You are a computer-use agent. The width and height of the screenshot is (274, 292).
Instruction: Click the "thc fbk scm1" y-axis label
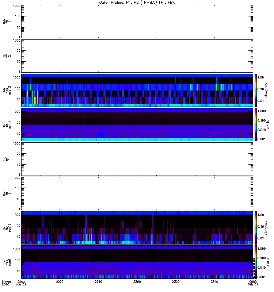coord(7,262)
